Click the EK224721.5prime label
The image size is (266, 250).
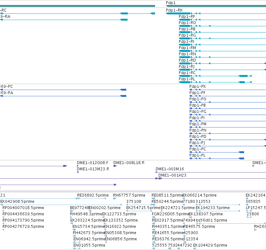178,208
